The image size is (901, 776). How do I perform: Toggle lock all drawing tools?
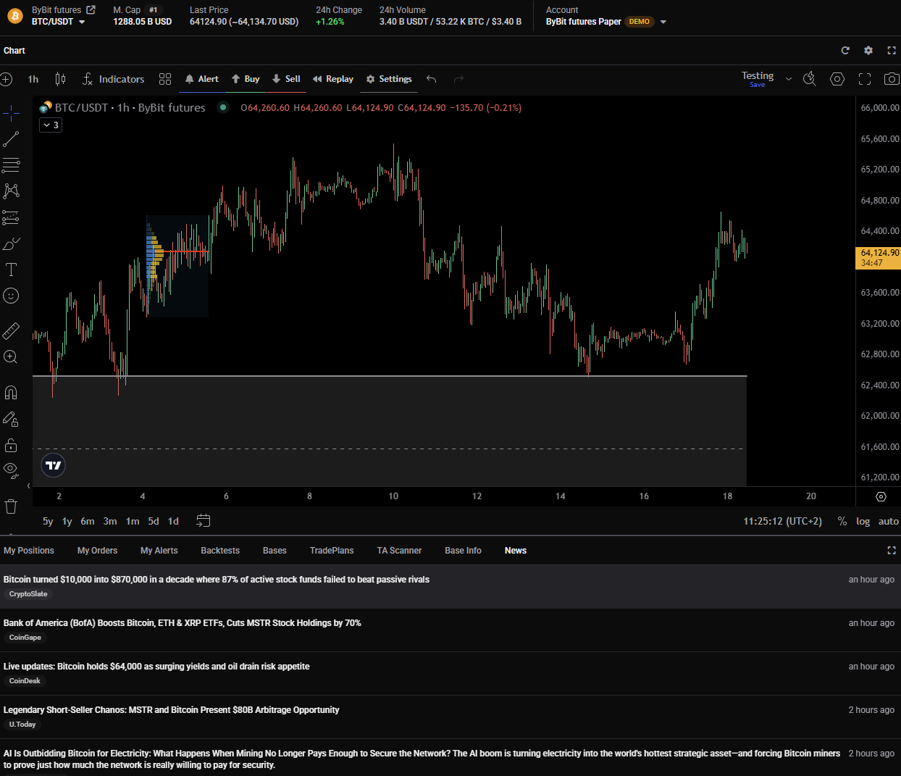point(11,445)
